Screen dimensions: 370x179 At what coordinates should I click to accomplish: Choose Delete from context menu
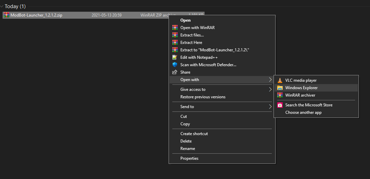(x=222, y=141)
